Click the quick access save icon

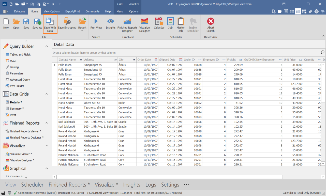[32, 4]
